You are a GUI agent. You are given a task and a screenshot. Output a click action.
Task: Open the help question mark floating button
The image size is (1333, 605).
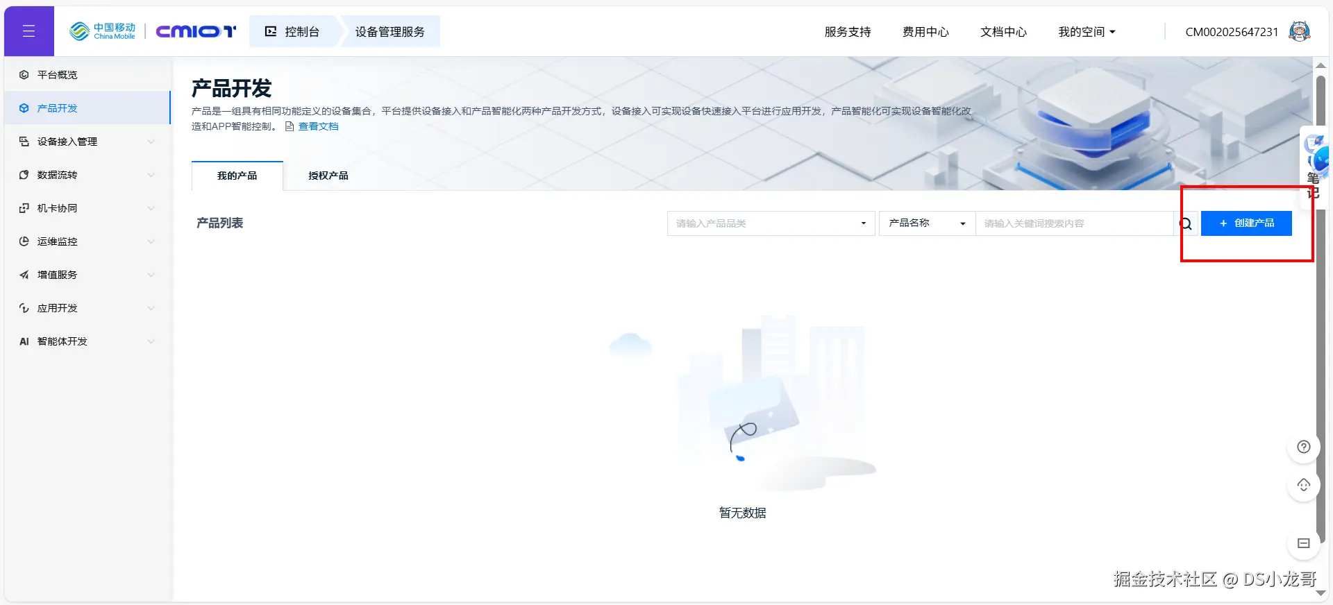1304,447
